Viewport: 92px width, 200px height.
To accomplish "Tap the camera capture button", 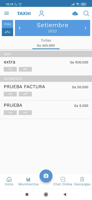I will (46, 176).
